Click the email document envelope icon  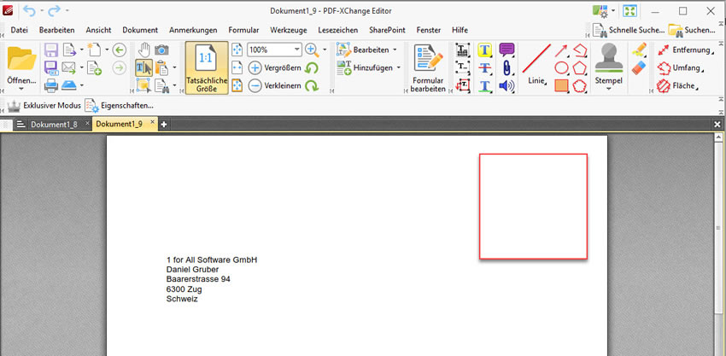coord(69,67)
